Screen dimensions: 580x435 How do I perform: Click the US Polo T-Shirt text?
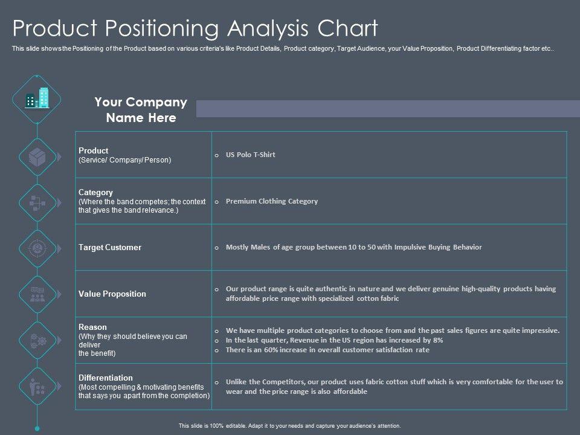pos(250,155)
